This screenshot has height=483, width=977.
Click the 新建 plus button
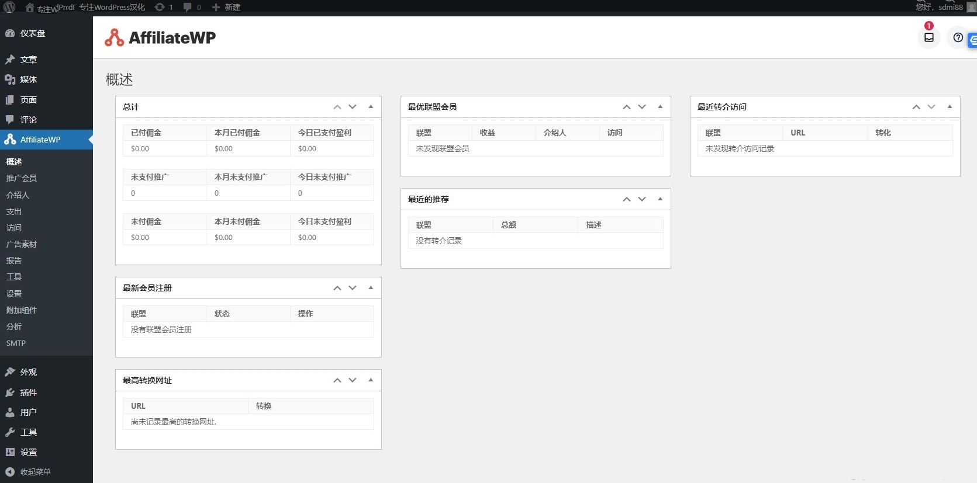[x=226, y=7]
